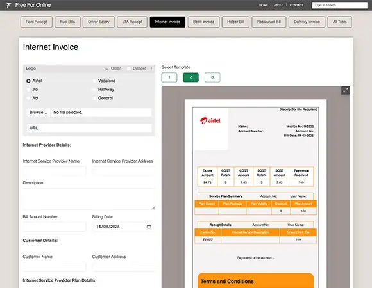Open the Rent Receipt tool
This screenshot has width=372, height=288.
37,22
